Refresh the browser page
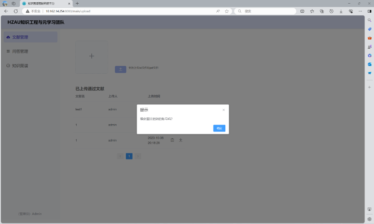 16,11
